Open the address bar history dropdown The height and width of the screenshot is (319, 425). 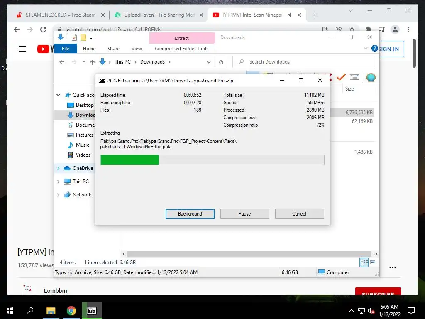[208, 62]
